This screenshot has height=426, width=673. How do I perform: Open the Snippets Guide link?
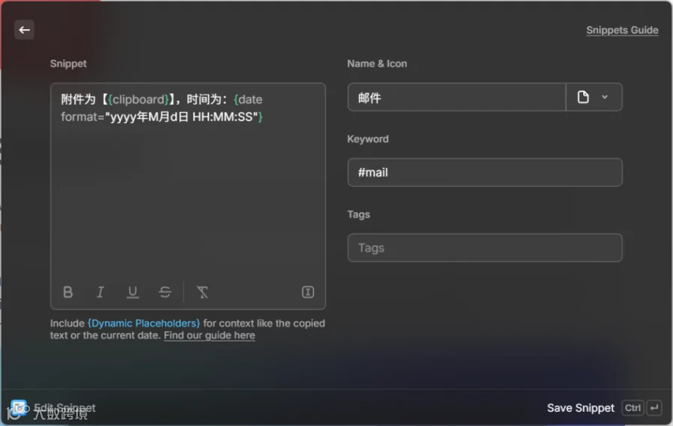(x=622, y=30)
